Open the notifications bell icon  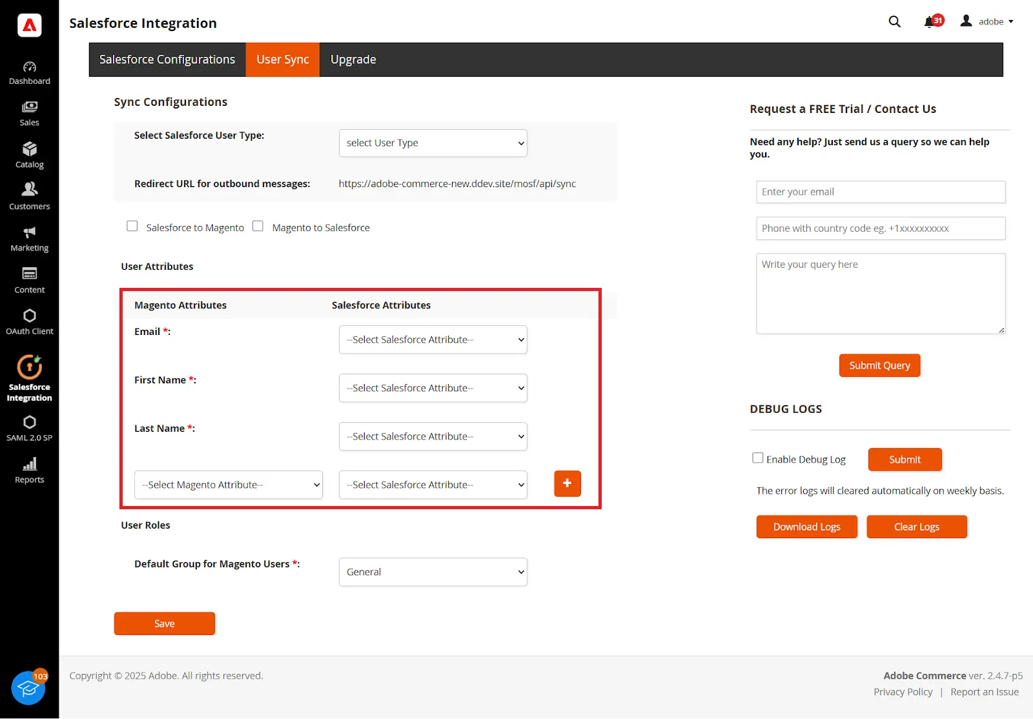[x=934, y=21]
